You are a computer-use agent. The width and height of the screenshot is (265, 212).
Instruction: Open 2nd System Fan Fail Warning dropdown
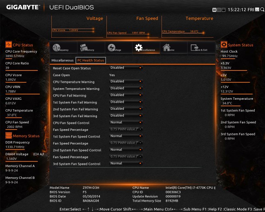[126, 108]
